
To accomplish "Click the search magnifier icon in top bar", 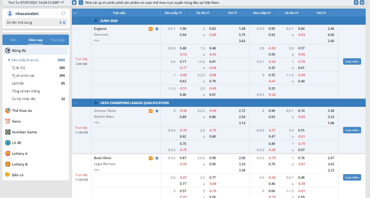I will click(81, 3).
